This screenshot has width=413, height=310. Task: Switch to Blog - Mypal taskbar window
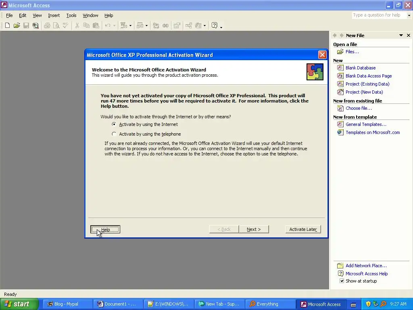67,304
